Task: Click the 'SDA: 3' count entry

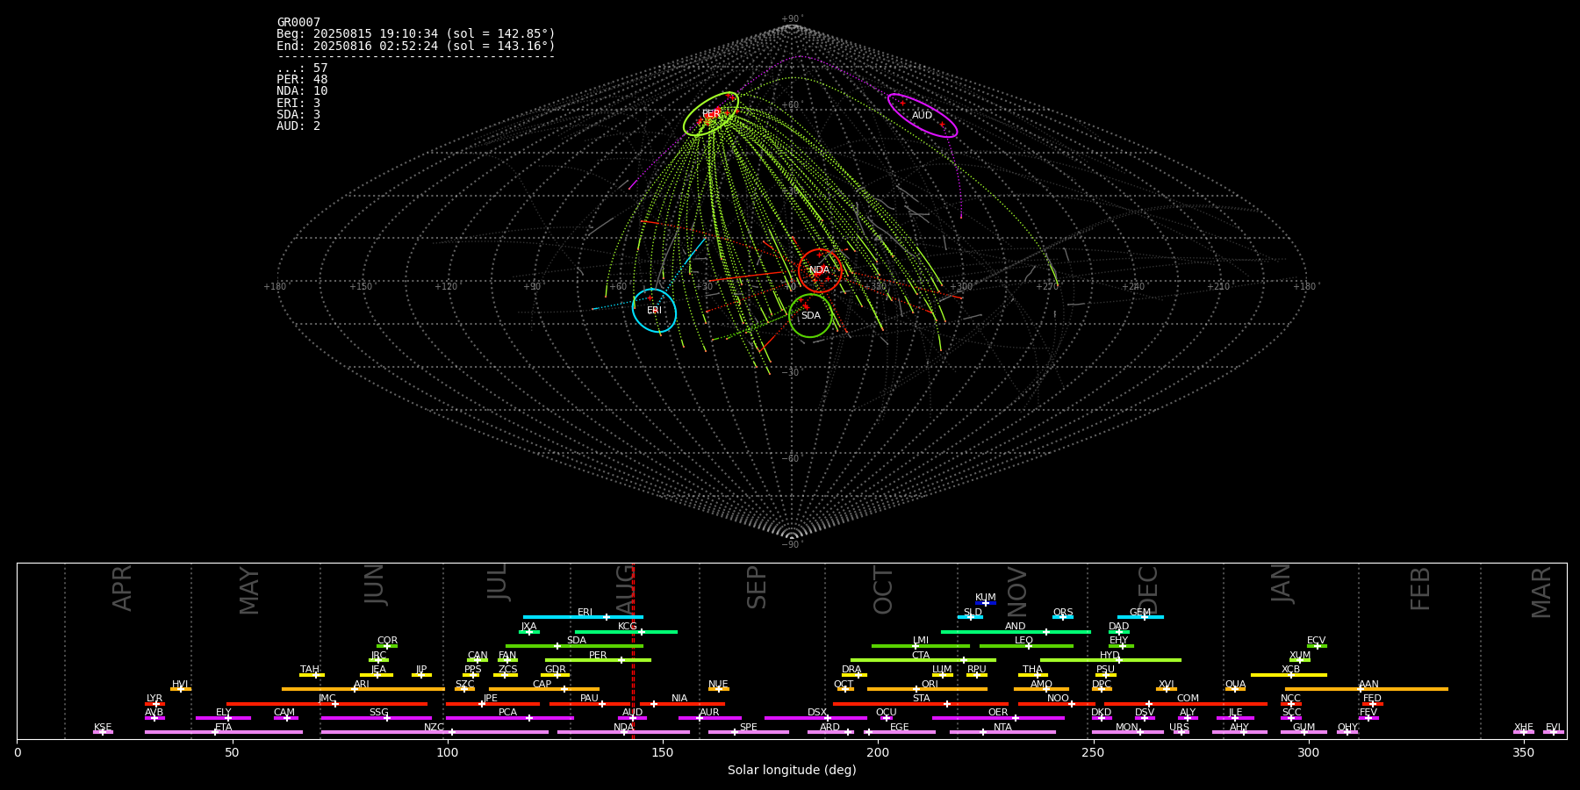Action: click(x=298, y=115)
